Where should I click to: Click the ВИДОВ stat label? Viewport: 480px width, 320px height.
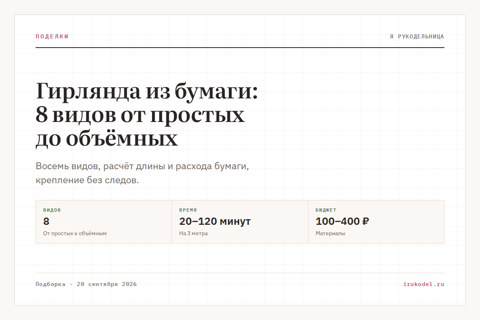52,210
